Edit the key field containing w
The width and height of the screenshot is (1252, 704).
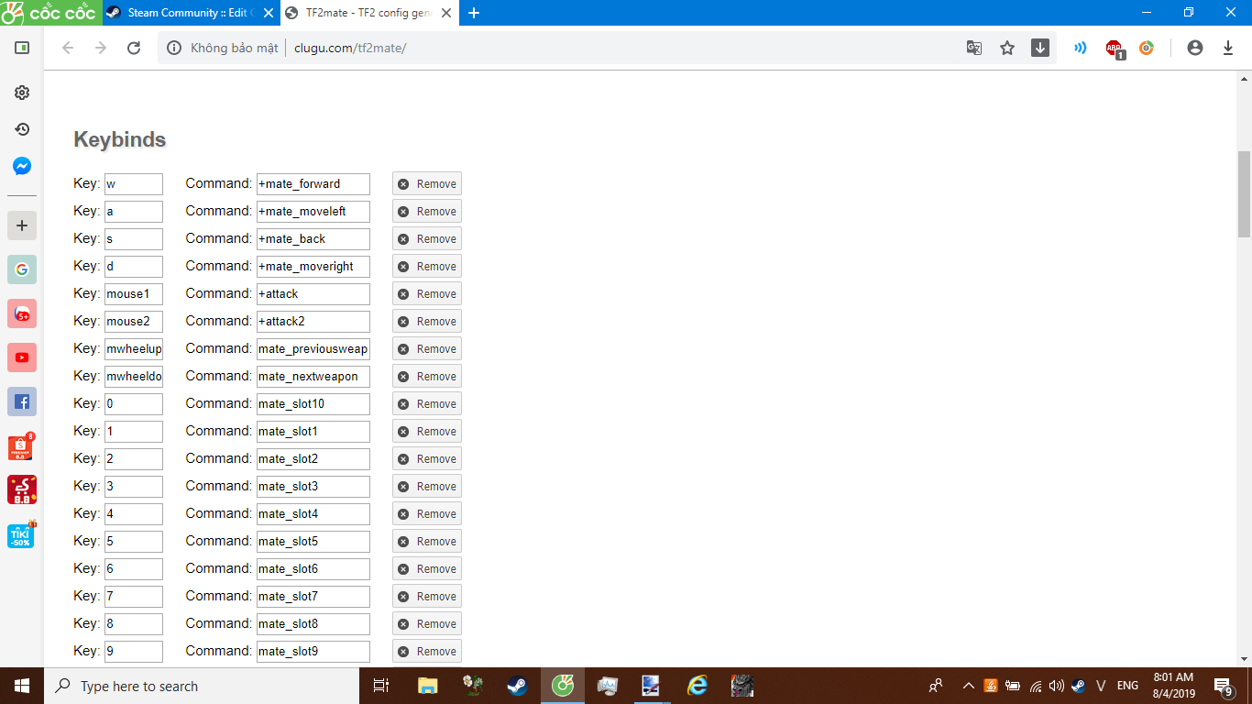[x=134, y=184]
